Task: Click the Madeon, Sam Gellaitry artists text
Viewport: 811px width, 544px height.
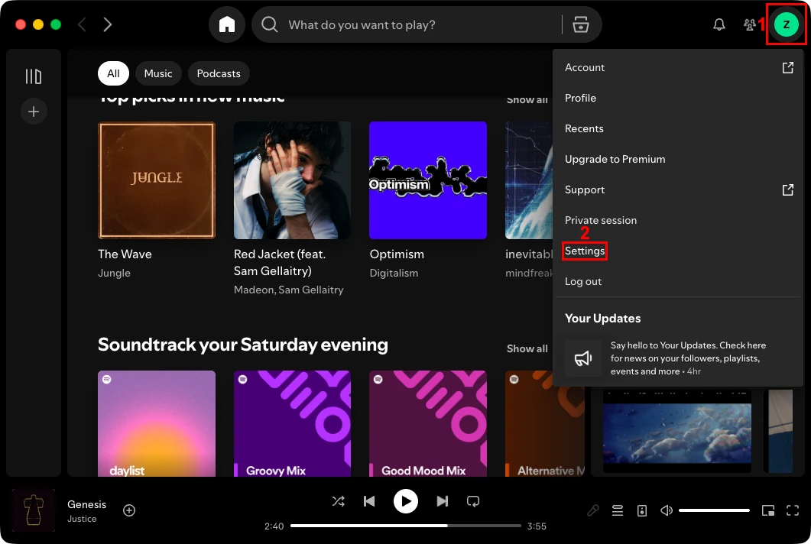Action: [289, 290]
